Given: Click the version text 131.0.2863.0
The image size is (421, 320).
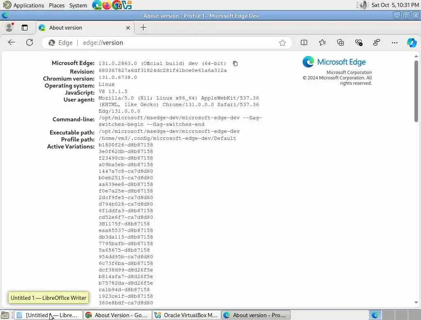Looking at the screenshot, I should coord(118,63).
